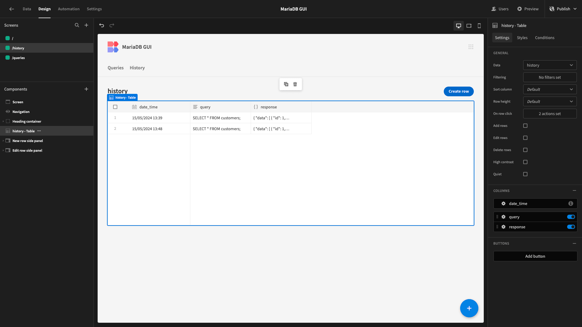This screenshot has width=582, height=327.
Task: Toggle off the response column switch
Action: 571,227
